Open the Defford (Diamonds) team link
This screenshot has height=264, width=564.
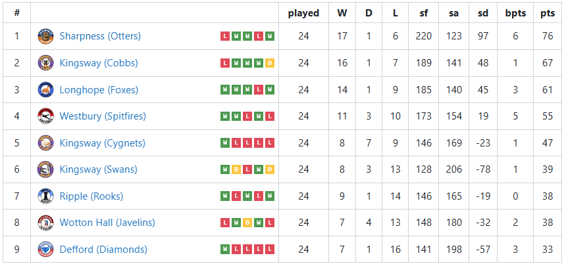coord(103,250)
